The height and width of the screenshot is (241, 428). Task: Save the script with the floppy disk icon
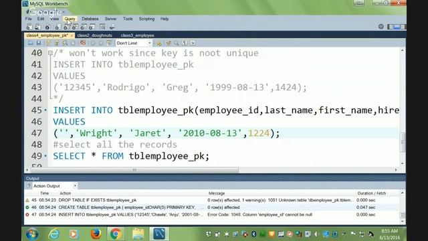(x=39, y=43)
